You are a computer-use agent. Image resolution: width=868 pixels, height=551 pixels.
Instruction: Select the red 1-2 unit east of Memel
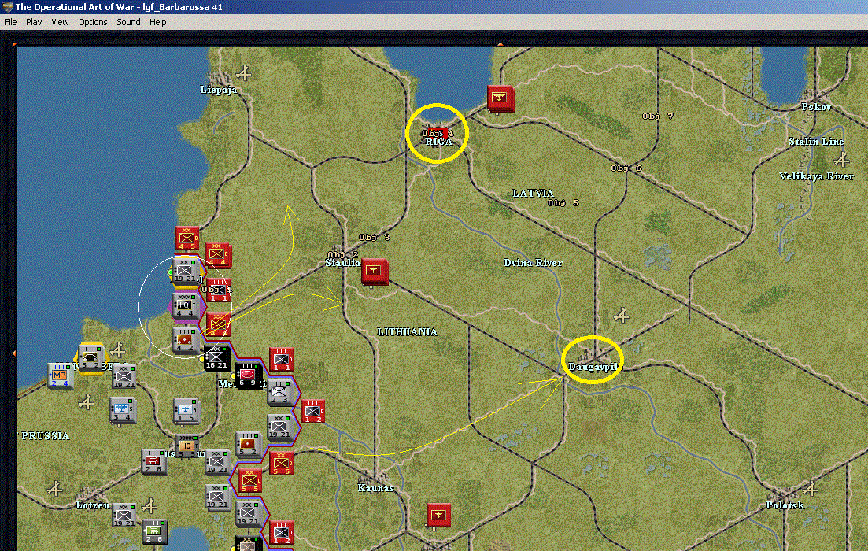[312, 412]
